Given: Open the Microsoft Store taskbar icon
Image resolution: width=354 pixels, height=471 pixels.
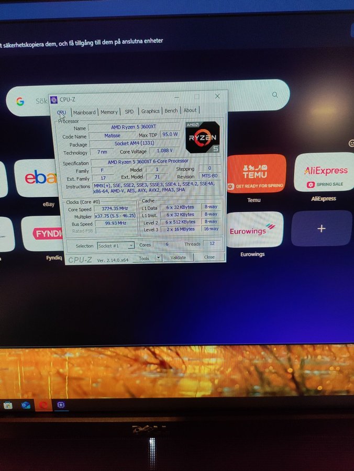Looking at the screenshot, I should [x=8, y=406].
